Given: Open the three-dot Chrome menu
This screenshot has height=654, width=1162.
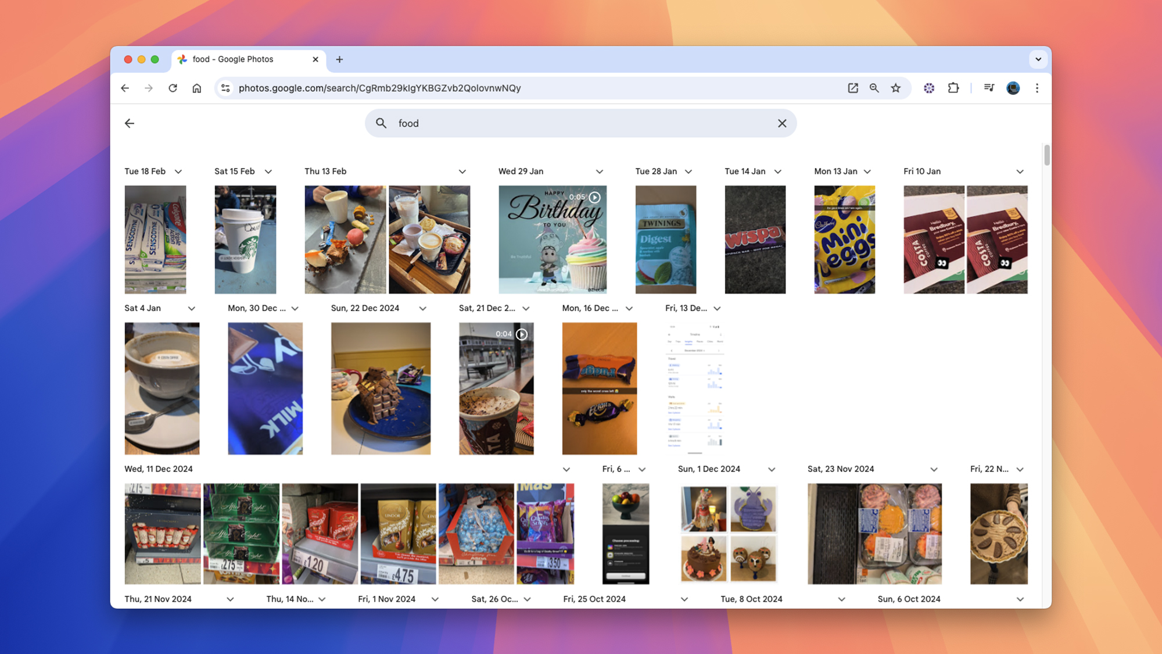Looking at the screenshot, I should coord(1037,88).
